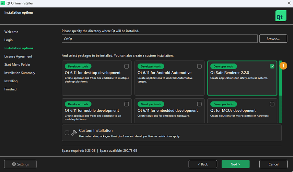Select the Finished step in the sidebar

pos(10,89)
